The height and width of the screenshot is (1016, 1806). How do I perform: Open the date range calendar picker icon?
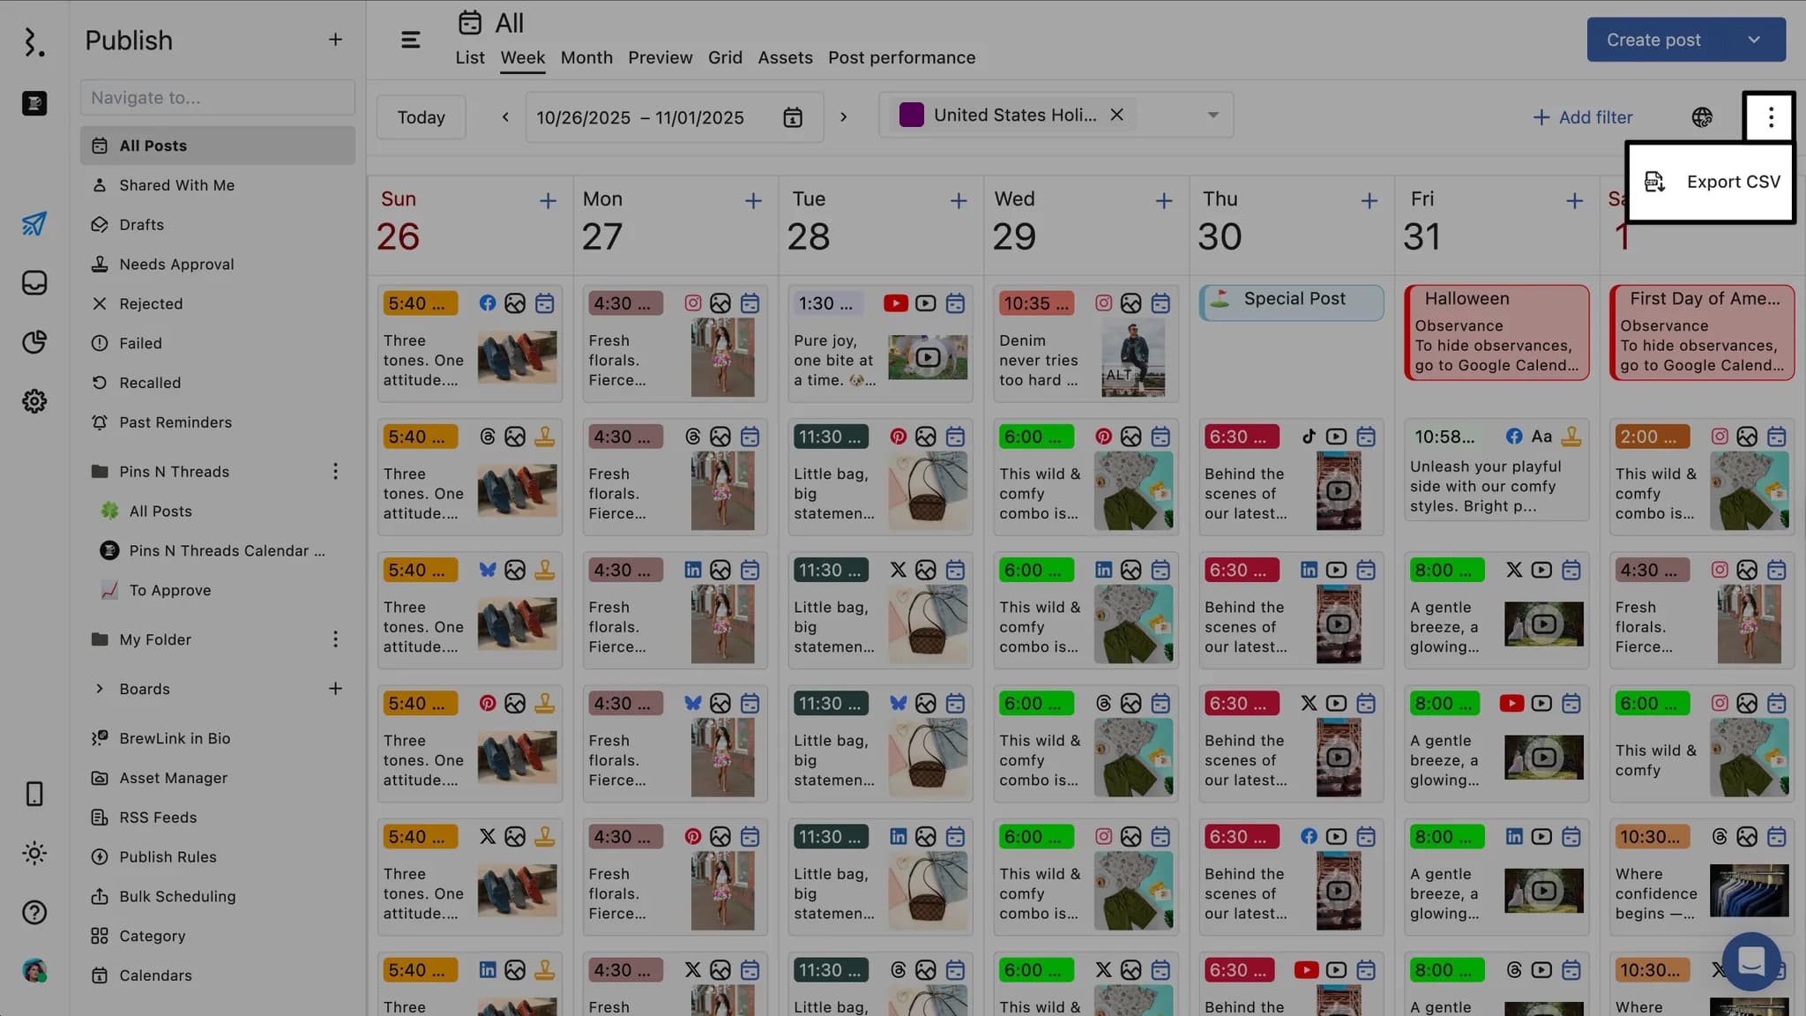(792, 117)
